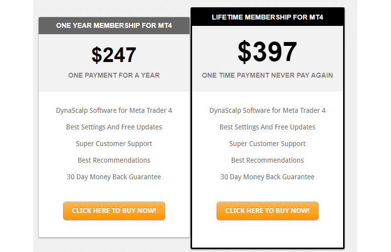Click Super Customer Support in lifetime plan
391x252 pixels.
[x=267, y=144]
